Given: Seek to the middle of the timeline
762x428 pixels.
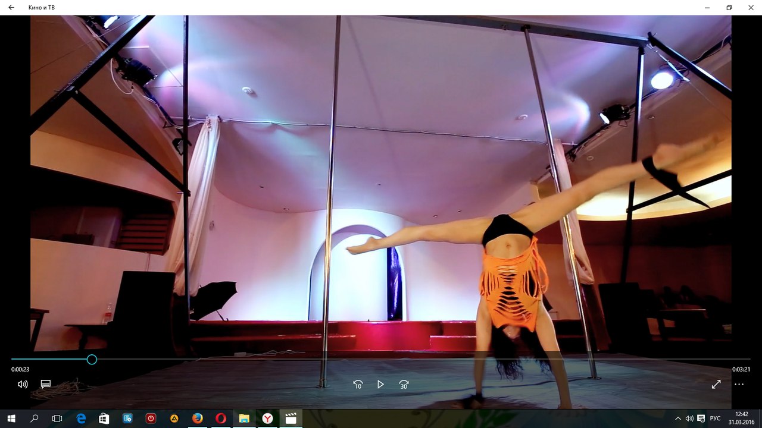Looking at the screenshot, I should (x=381, y=359).
